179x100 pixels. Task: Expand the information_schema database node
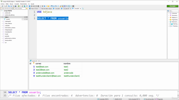point(2,28)
